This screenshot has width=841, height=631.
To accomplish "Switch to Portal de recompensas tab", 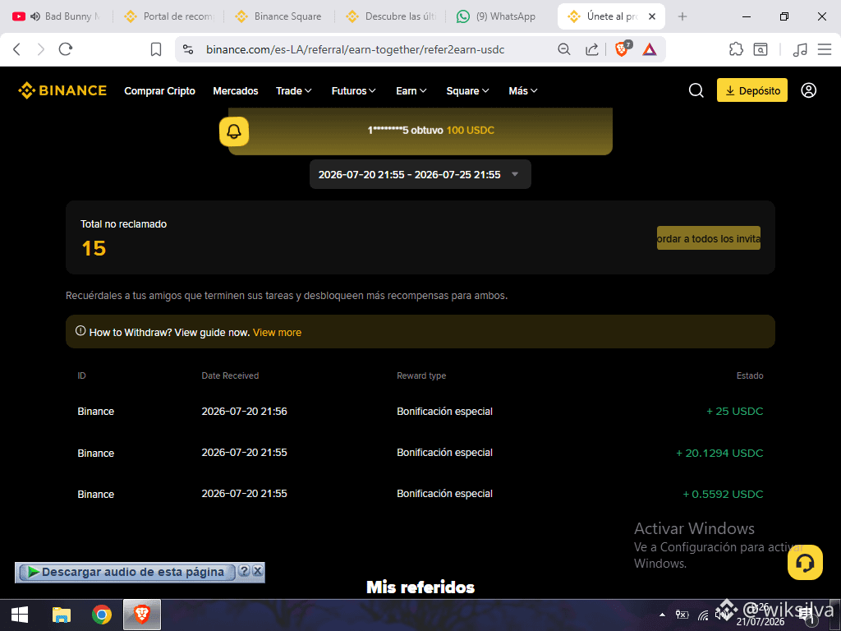I will click(x=169, y=16).
